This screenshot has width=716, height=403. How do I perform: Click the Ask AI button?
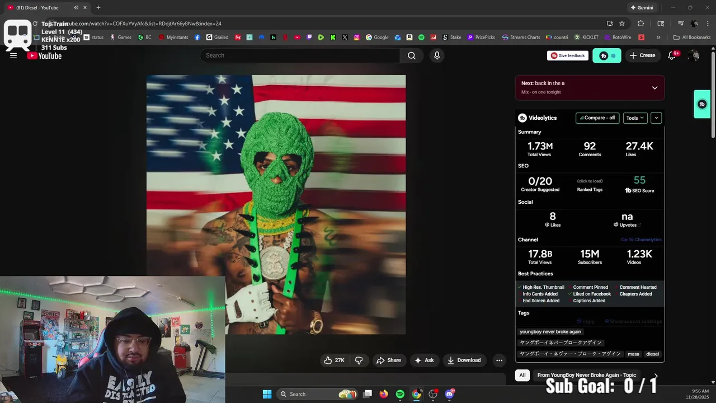[x=424, y=360]
